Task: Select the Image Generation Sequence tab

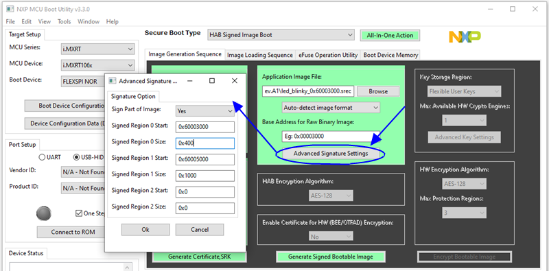Action: pos(185,54)
